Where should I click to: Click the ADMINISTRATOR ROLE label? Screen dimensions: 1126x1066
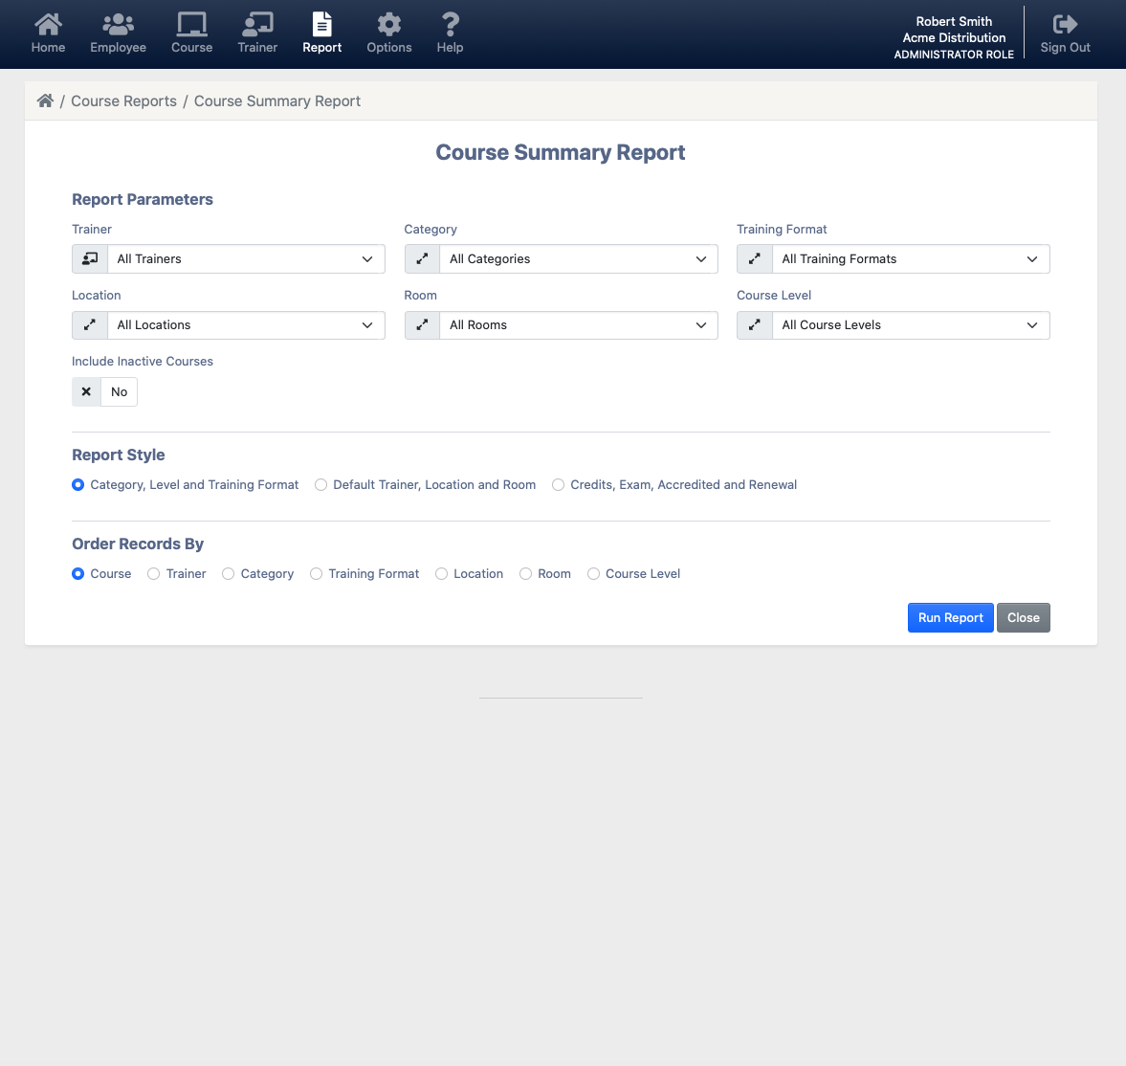pyautogui.click(x=954, y=55)
